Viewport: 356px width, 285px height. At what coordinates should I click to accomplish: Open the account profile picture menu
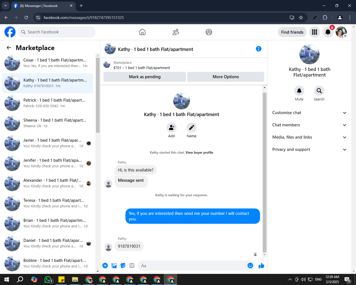[341, 32]
